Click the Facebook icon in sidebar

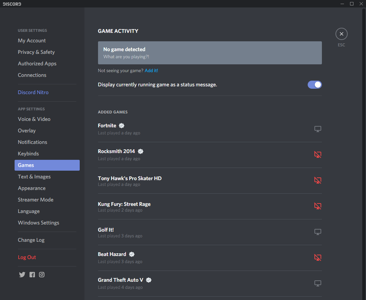pos(32,275)
